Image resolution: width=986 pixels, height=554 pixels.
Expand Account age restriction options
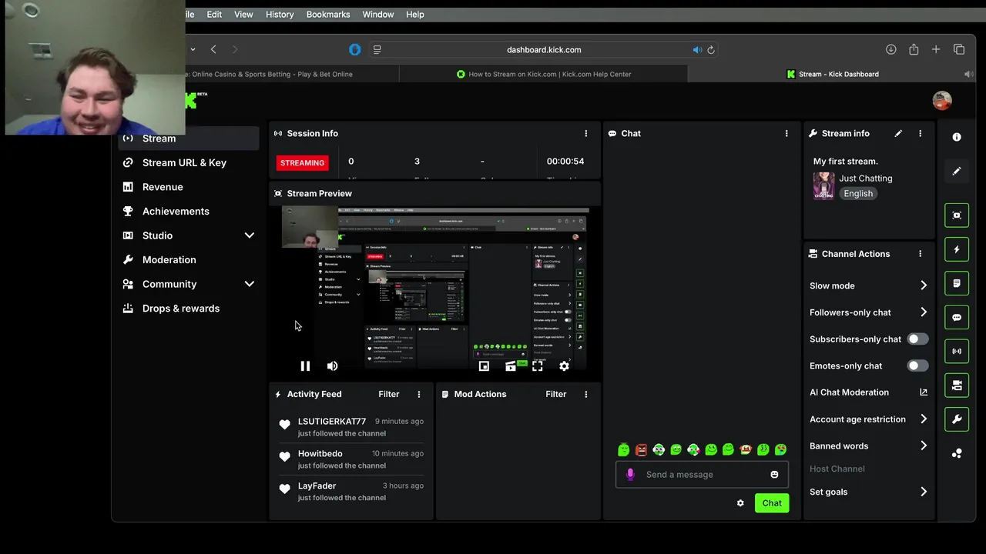coord(924,419)
